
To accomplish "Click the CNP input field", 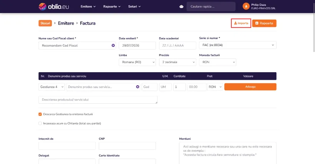I will [127, 146].
